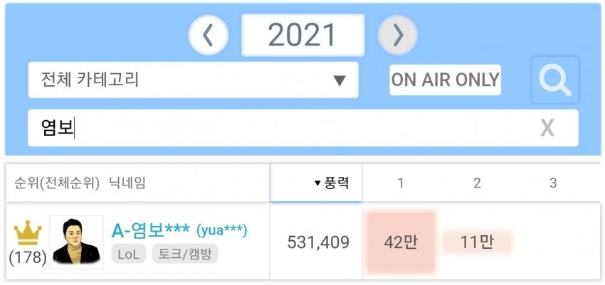Select the month 1 column header
Image resolution: width=605 pixels, height=285 pixels.
401,183
